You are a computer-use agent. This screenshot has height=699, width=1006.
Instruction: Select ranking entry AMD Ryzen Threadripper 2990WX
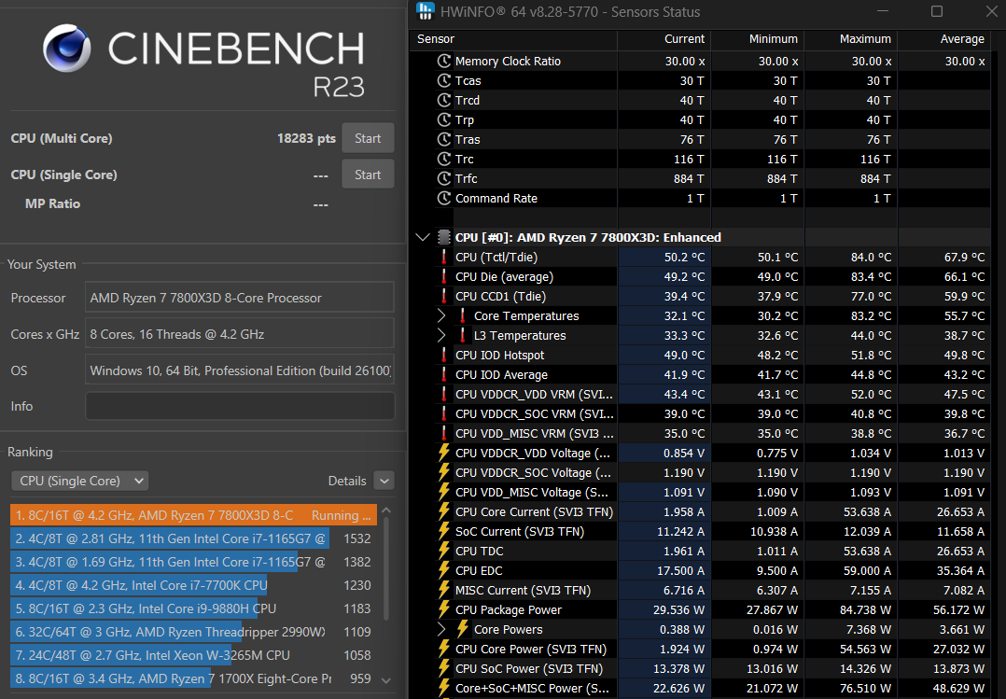[x=194, y=632]
